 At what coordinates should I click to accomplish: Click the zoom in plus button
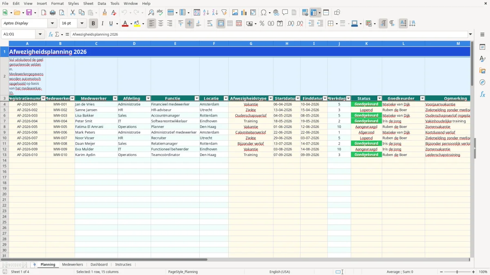click(x=474, y=272)
